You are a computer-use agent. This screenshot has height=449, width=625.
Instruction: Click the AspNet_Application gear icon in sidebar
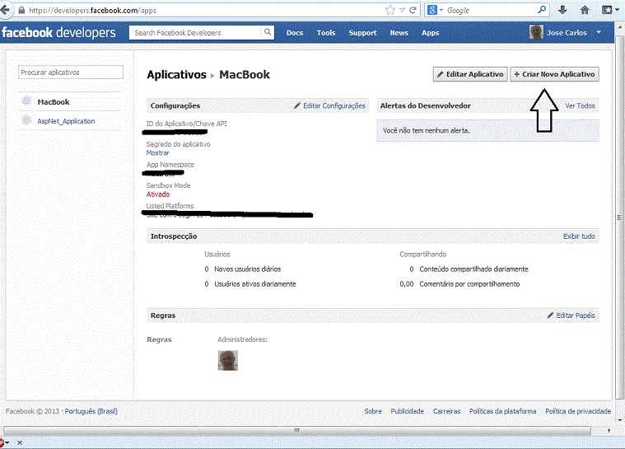(26, 119)
